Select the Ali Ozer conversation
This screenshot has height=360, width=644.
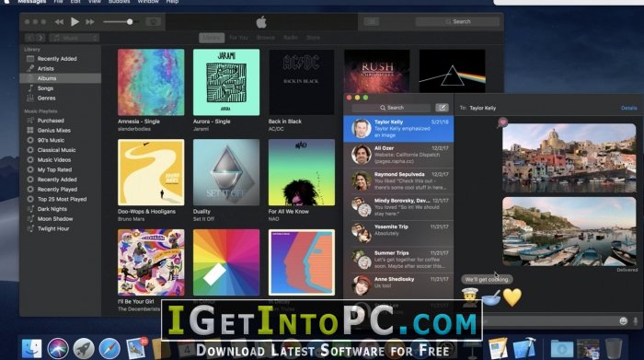(x=398, y=155)
